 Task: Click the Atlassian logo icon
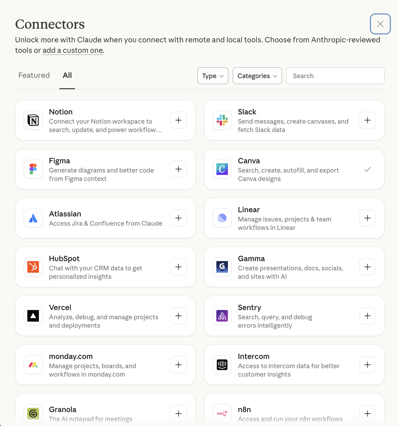tap(33, 218)
